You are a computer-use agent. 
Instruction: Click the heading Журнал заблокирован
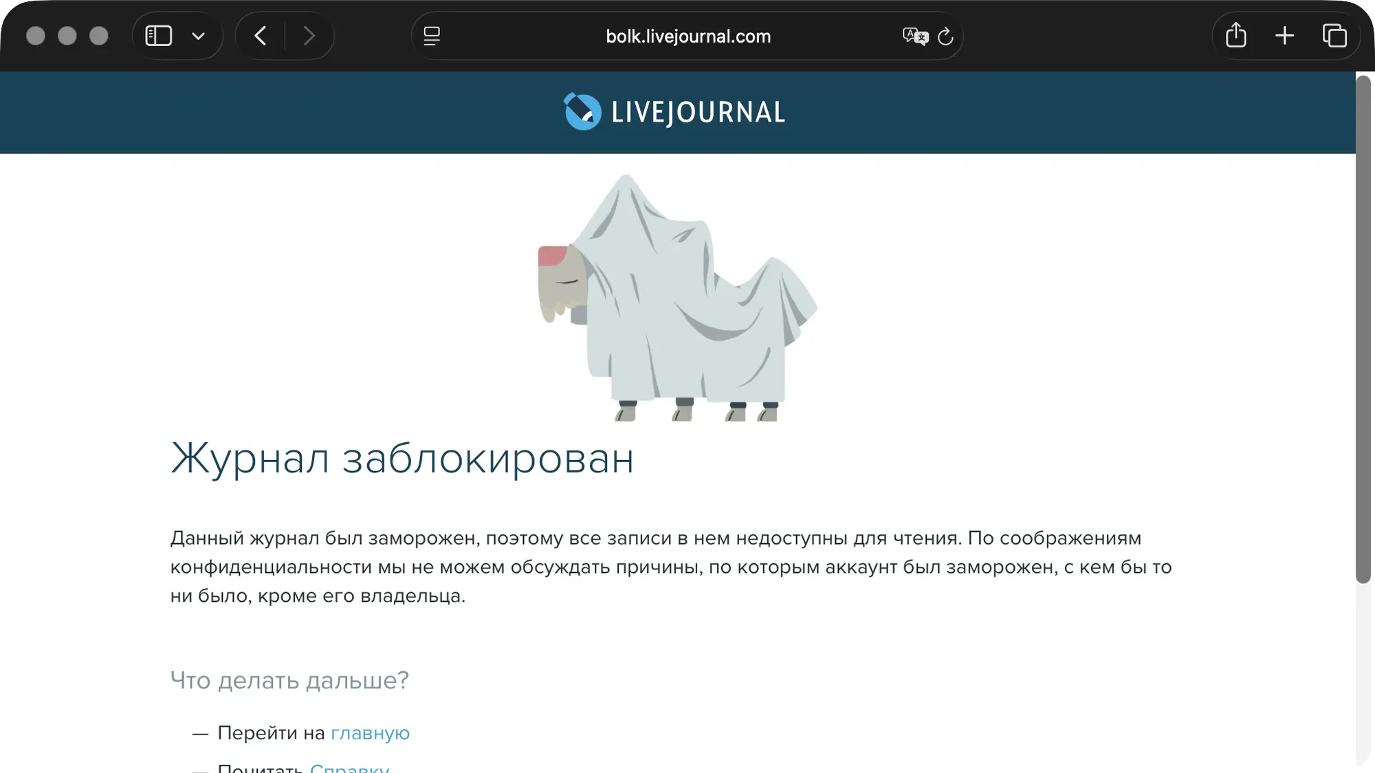pos(402,459)
